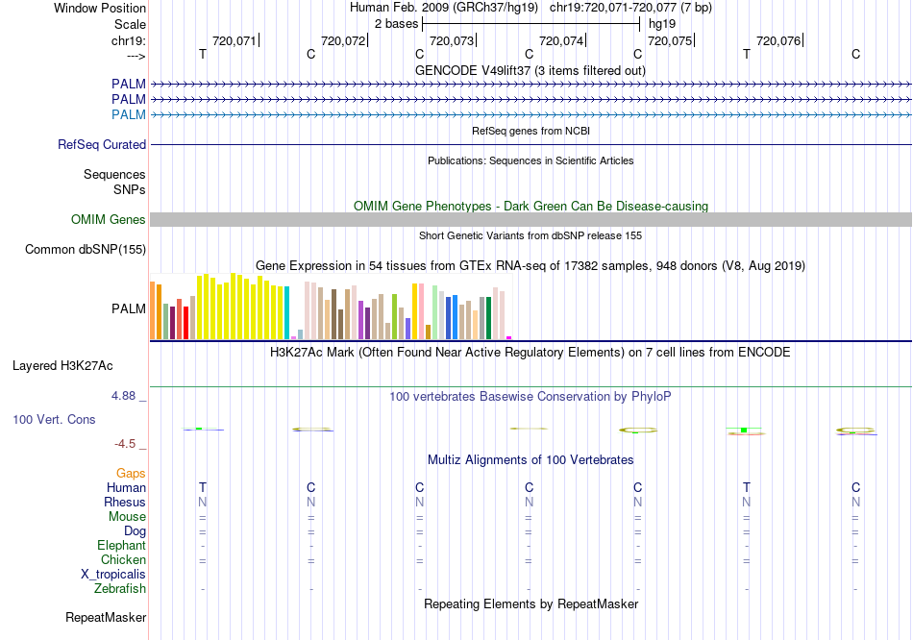
Task: Select the Rhesus species label
Action: 125,502
